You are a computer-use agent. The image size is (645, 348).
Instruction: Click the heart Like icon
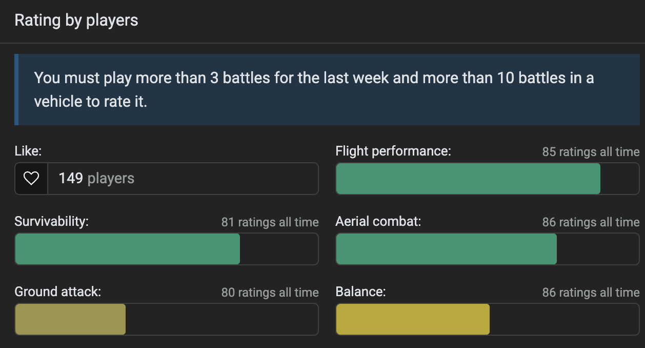[x=31, y=179]
